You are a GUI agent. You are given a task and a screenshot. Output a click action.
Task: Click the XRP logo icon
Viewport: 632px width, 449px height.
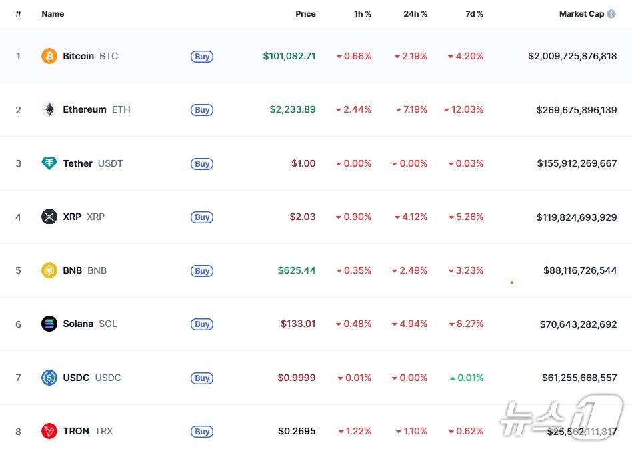(49, 217)
